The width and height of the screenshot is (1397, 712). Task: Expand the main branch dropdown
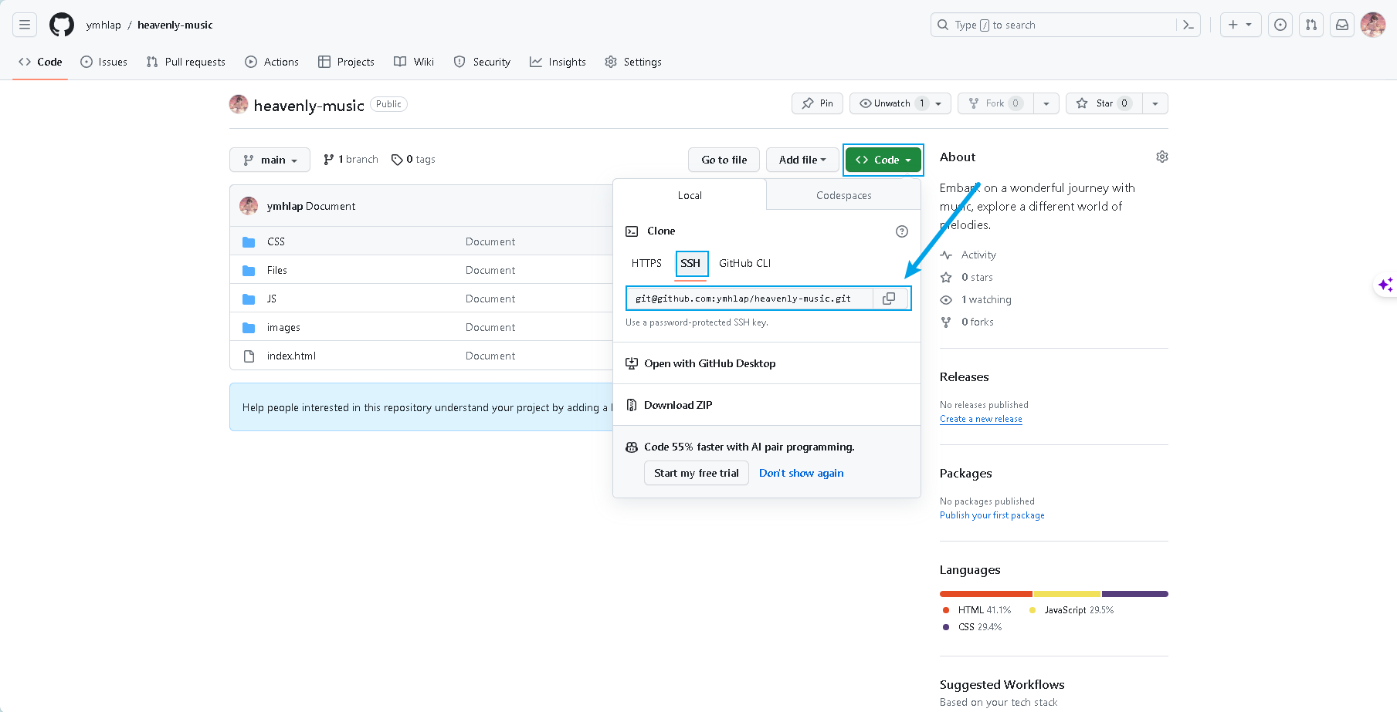[x=270, y=160]
